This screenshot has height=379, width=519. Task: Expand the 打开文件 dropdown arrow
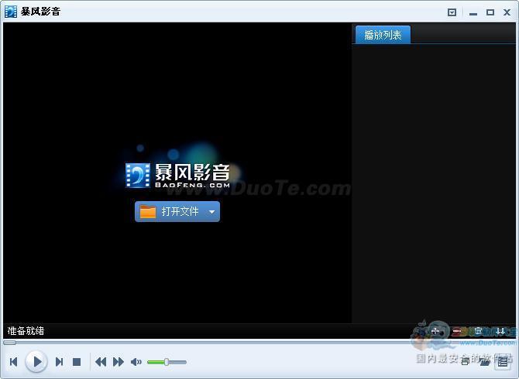click(x=212, y=212)
